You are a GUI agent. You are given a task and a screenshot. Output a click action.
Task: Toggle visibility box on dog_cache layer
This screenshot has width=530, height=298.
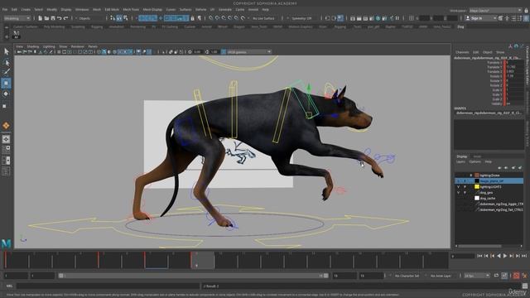tap(459, 198)
